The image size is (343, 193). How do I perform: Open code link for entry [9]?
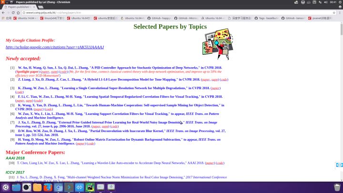91,143
